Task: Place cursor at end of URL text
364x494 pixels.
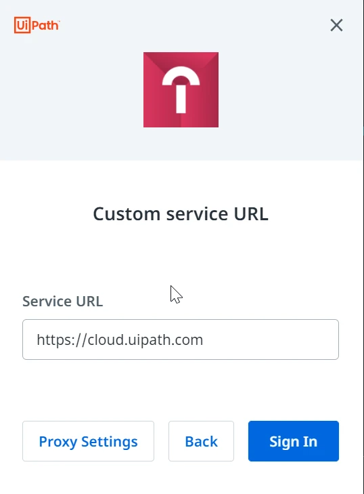Action: 204,339
